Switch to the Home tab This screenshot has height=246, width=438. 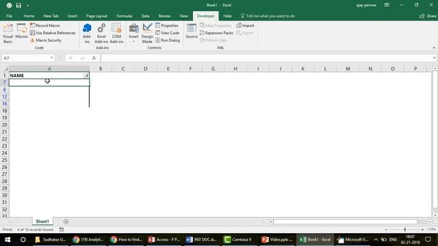pos(29,16)
